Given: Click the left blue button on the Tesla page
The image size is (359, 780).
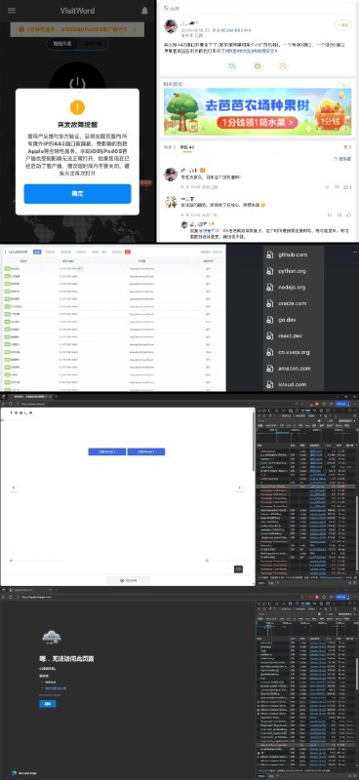Looking at the screenshot, I should (107, 451).
